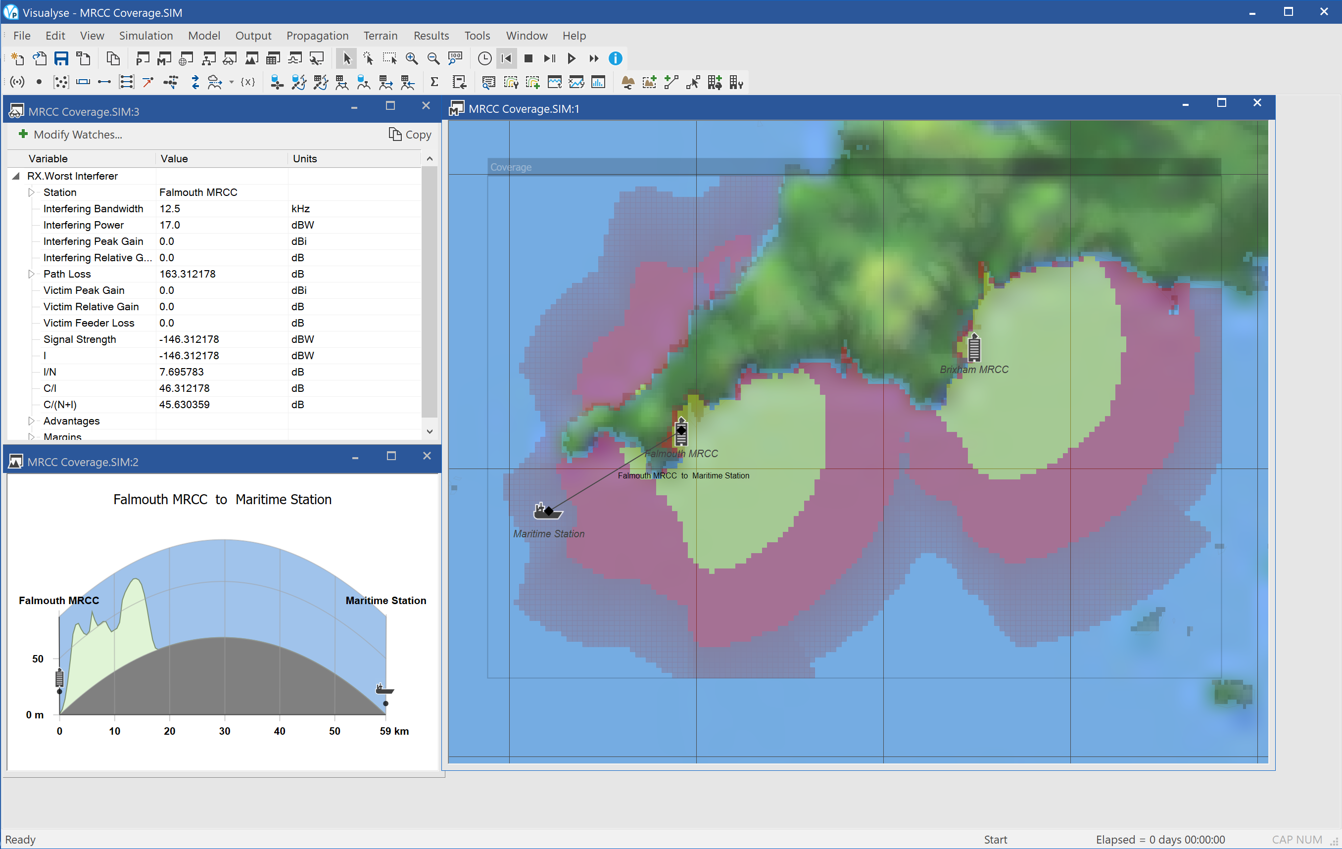The width and height of the screenshot is (1342, 849).
Task: Select the marquee zoom-region tool
Action: tap(389, 58)
